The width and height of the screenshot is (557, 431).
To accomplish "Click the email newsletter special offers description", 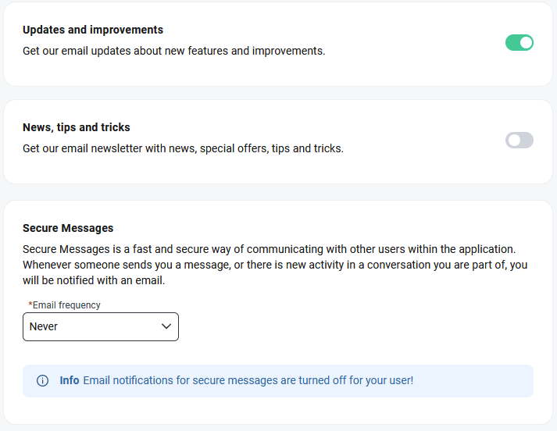I will [183, 148].
